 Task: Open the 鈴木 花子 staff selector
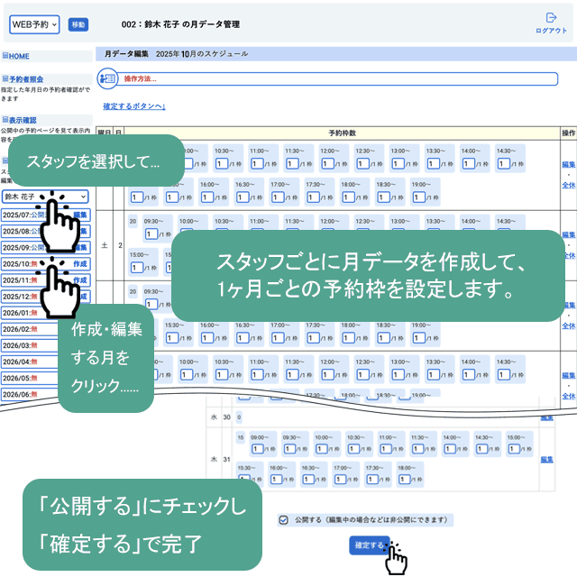(x=45, y=197)
